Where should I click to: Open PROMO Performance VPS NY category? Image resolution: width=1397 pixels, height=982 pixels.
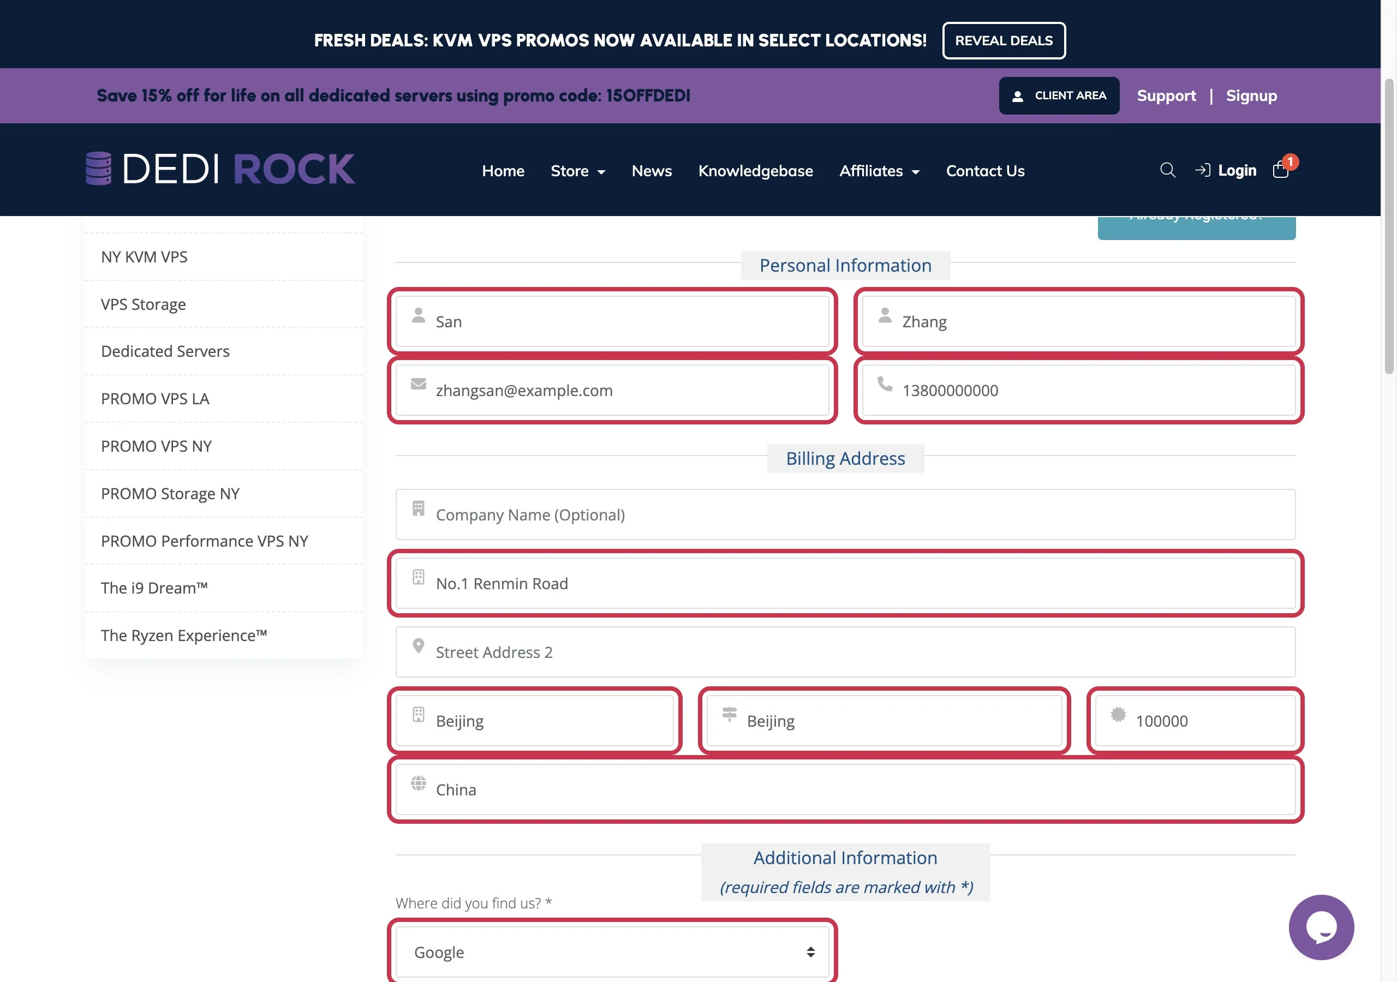(x=223, y=541)
